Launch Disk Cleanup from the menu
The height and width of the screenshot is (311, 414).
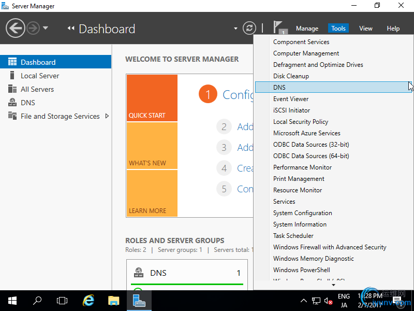click(291, 76)
